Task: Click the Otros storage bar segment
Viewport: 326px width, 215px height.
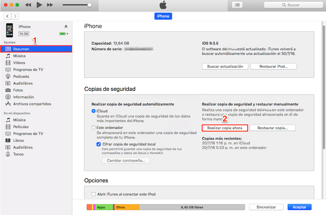Action: [127, 207]
